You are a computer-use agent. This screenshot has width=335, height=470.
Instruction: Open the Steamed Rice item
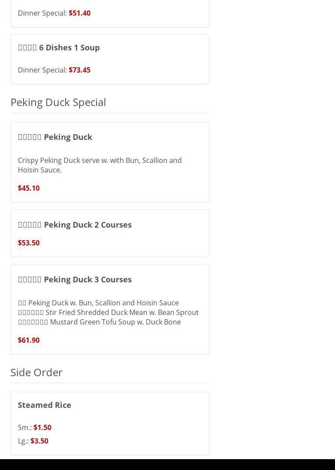coord(44,405)
